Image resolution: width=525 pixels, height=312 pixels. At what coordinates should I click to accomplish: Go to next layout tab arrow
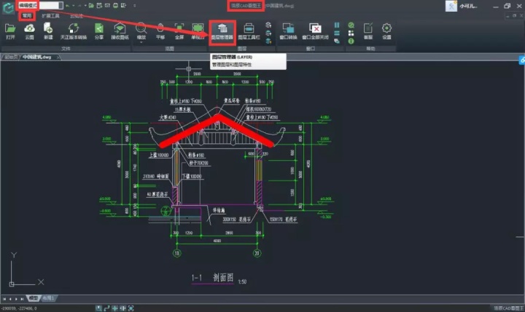[x=16, y=299]
